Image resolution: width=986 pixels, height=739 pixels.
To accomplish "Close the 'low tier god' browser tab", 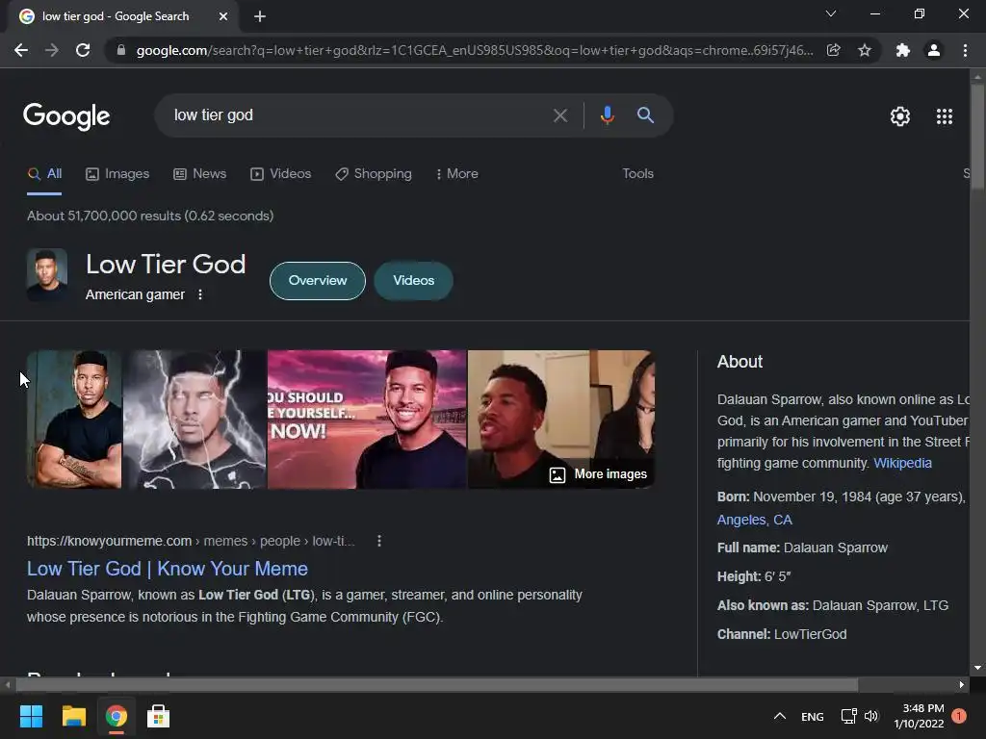I will click(223, 16).
